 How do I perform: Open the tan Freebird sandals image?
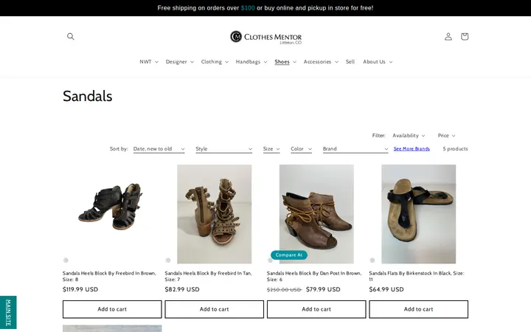pyautogui.click(x=214, y=214)
